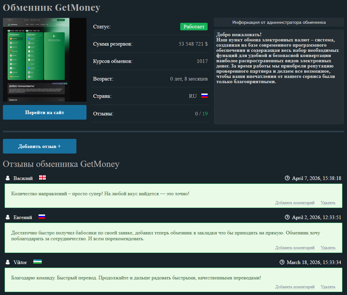This screenshot has height=295, width=347.
Task: Click the clock icon beside April 7 timestamp
Action: tap(287, 178)
